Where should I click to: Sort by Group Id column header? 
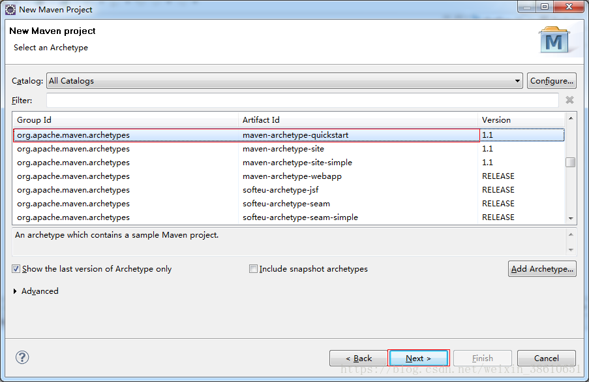point(125,120)
